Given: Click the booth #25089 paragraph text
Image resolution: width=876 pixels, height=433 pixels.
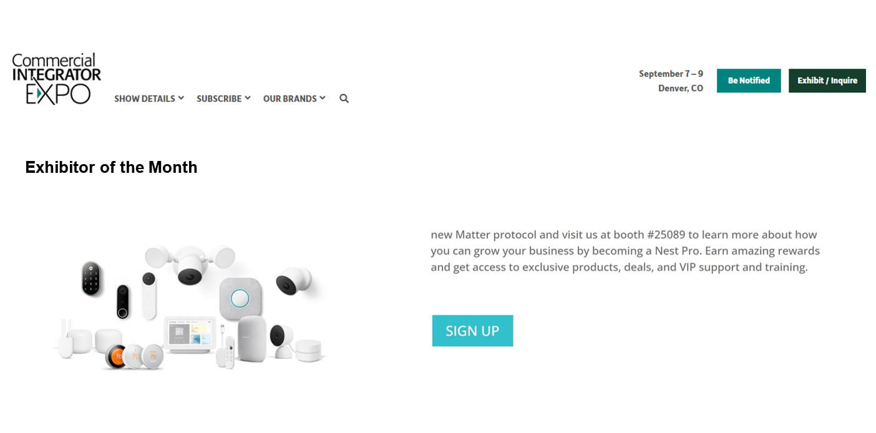Looking at the screenshot, I should tap(625, 251).
